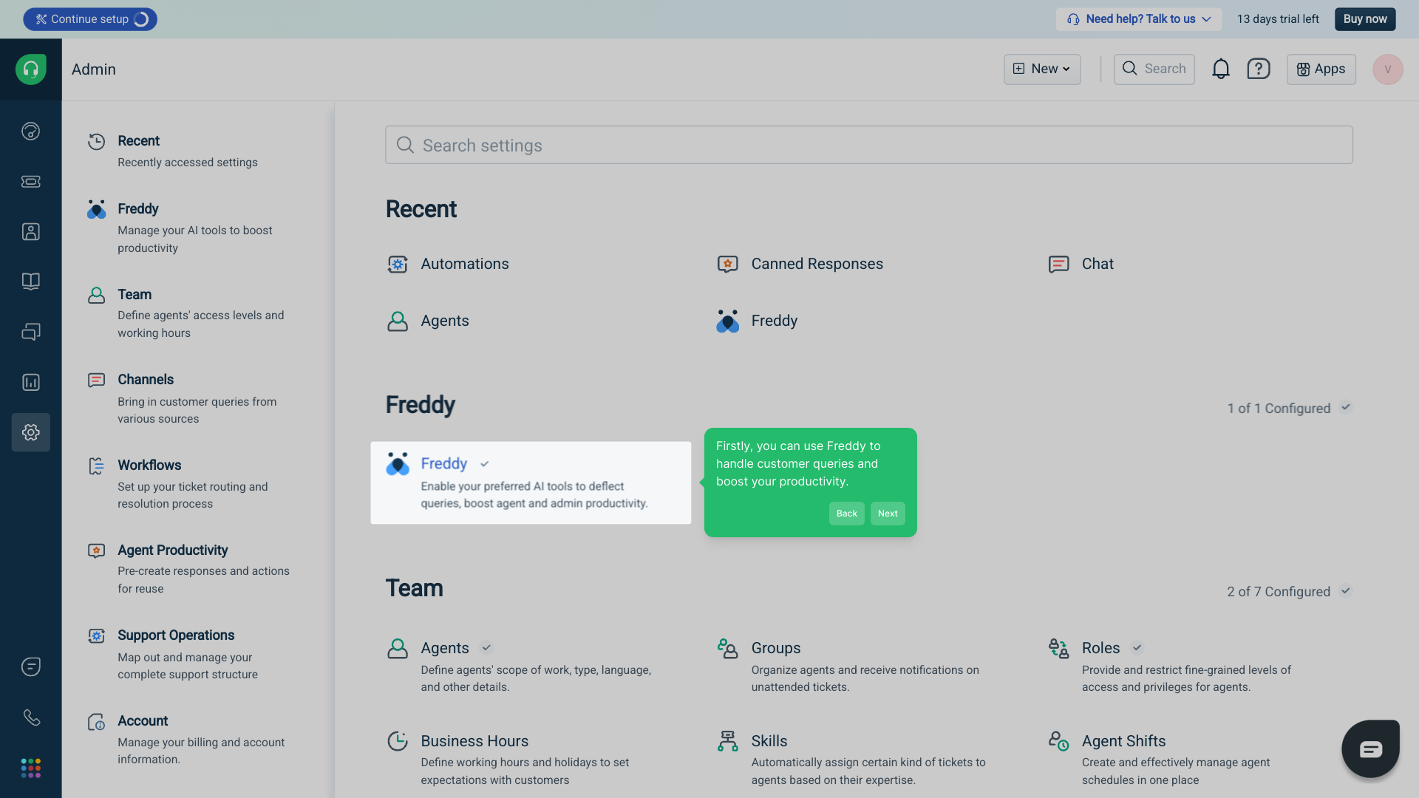The height and width of the screenshot is (798, 1419).
Task: Select Channels in the admin side menu
Action: point(146,379)
